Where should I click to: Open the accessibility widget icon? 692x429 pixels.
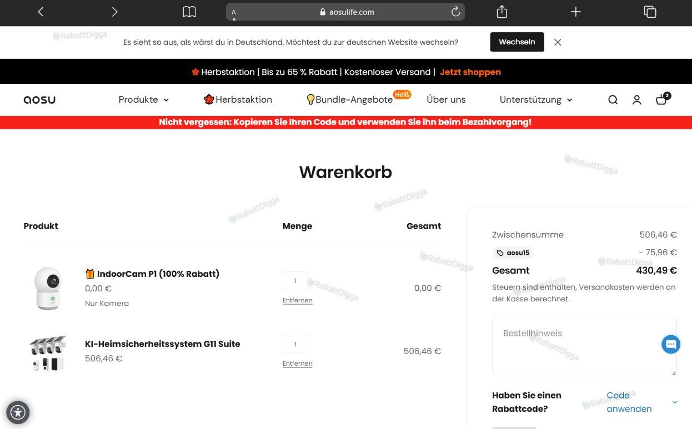pyautogui.click(x=18, y=412)
